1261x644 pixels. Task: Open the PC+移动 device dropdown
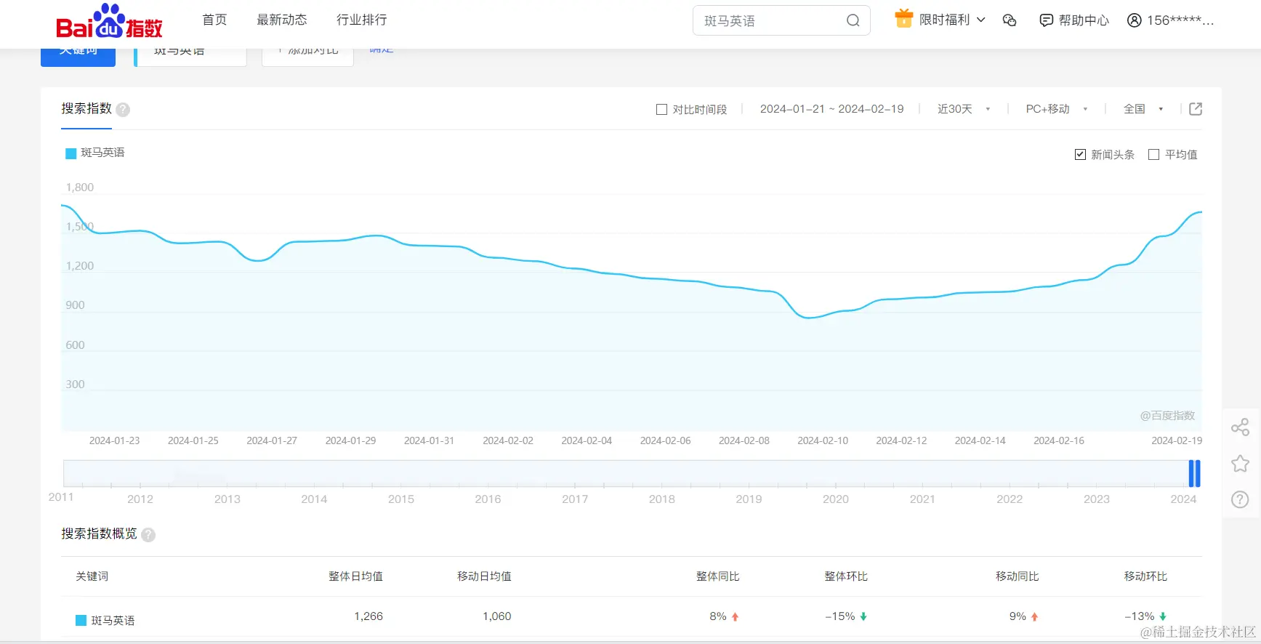pyautogui.click(x=1057, y=109)
